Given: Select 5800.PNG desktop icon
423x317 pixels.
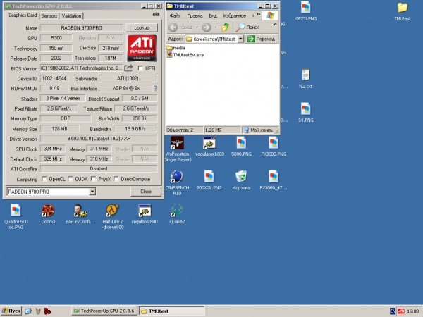Looking at the screenshot, I should [x=241, y=146].
